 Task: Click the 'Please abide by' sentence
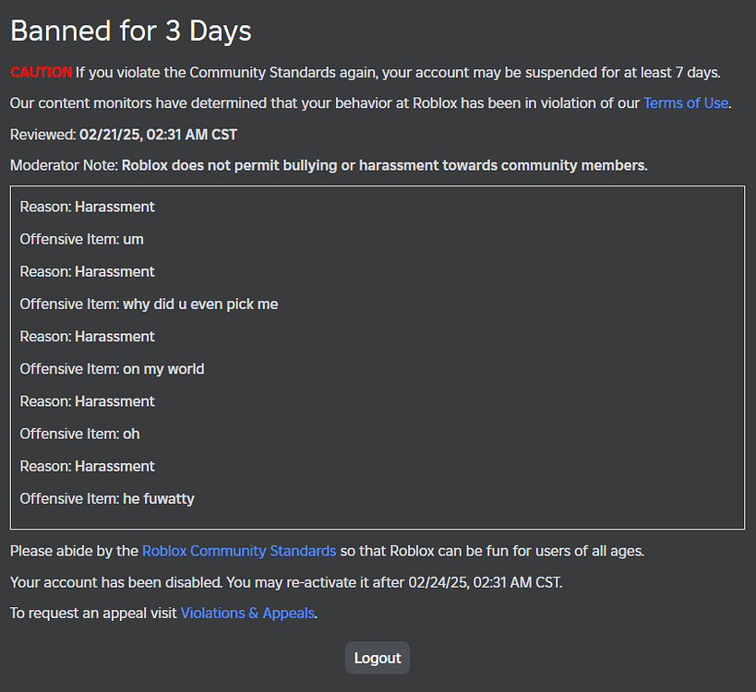pos(326,551)
